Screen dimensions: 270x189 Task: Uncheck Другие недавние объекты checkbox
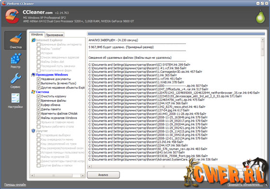tap(39, 88)
